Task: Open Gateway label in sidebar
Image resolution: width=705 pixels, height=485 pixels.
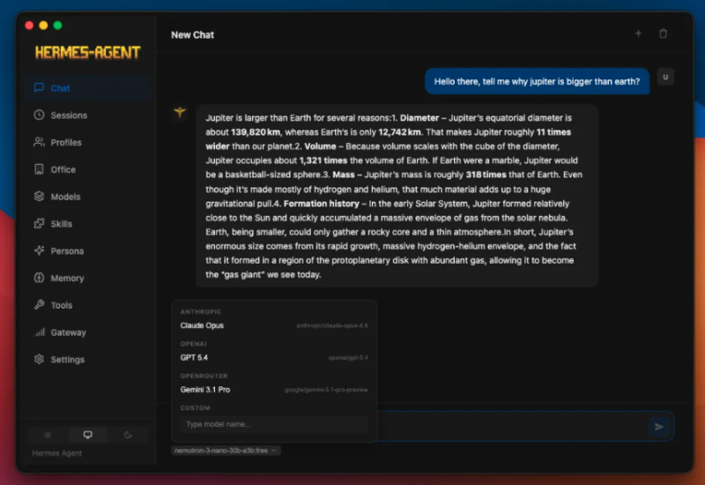Action: tap(68, 332)
